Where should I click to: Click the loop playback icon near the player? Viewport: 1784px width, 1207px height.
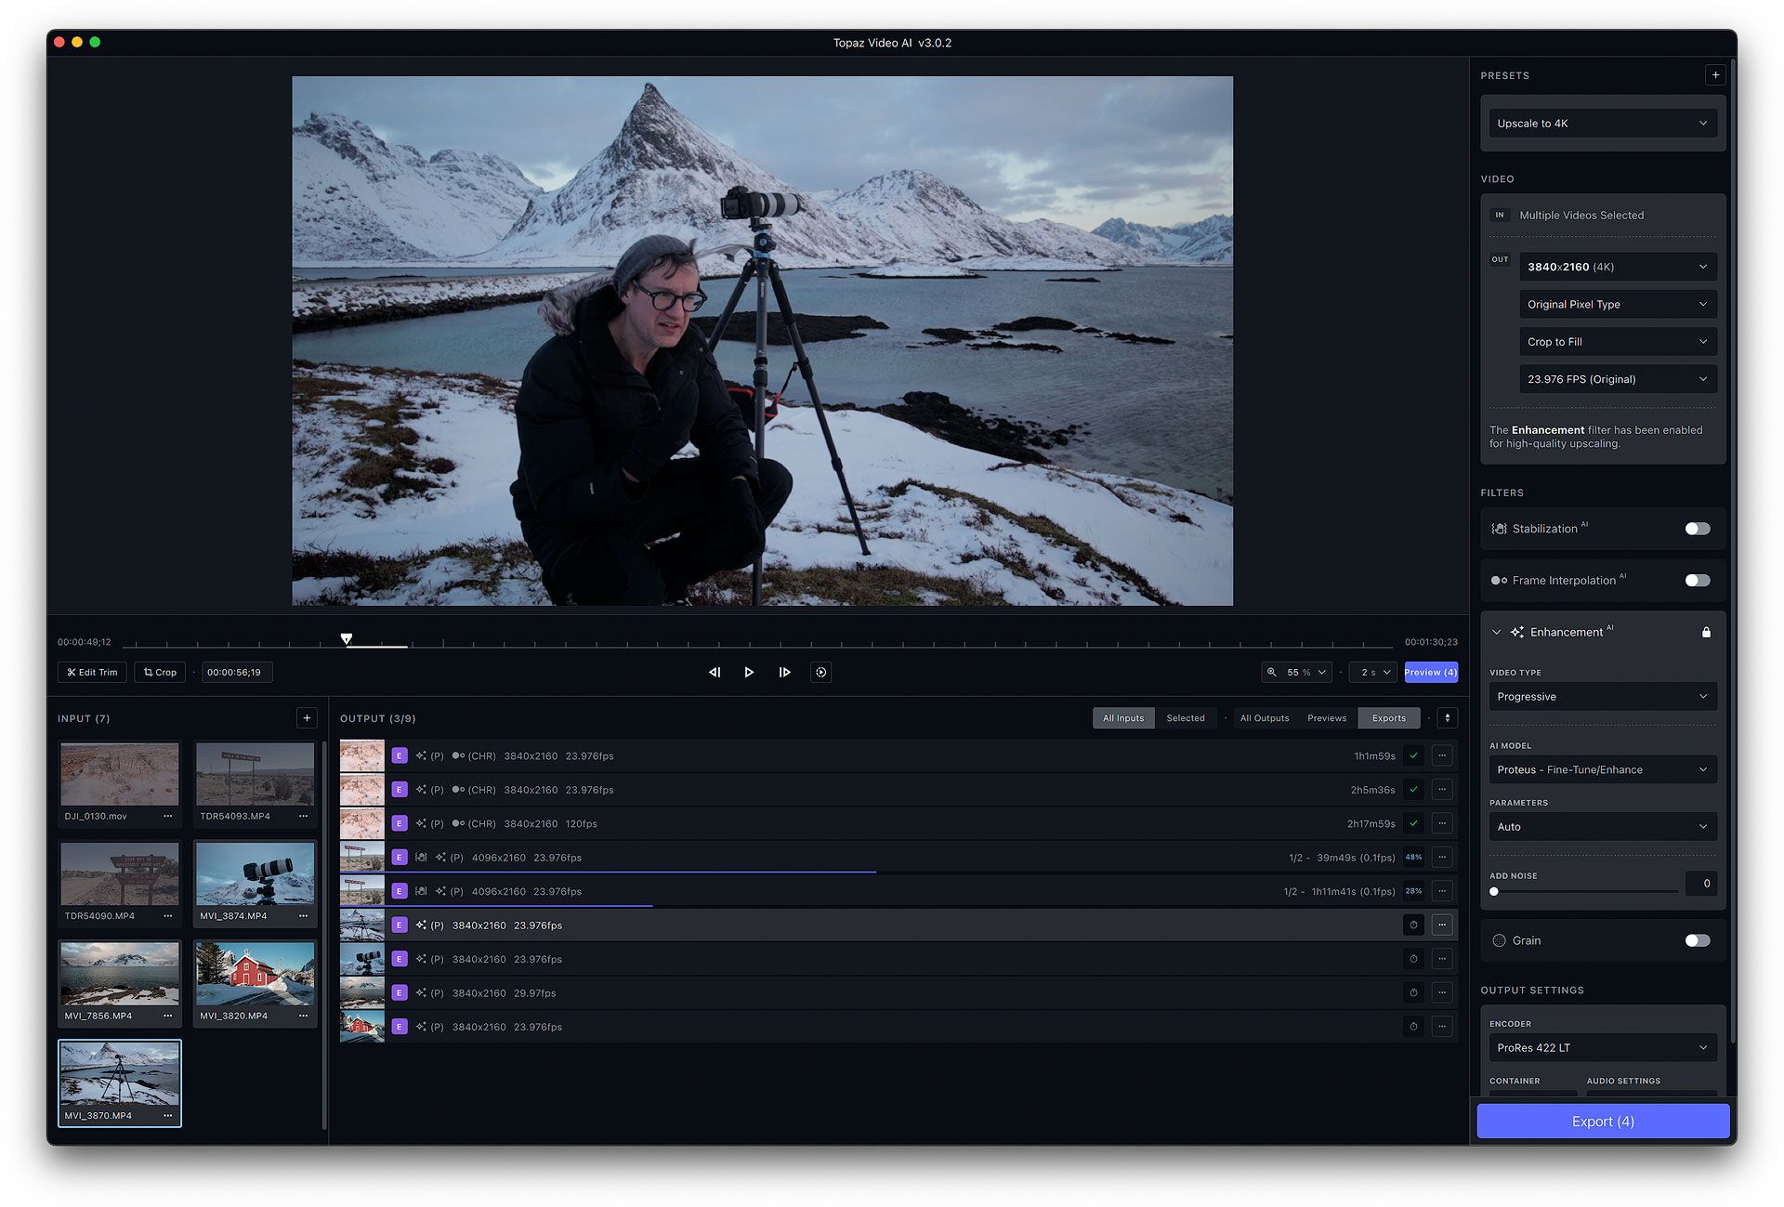tap(820, 672)
